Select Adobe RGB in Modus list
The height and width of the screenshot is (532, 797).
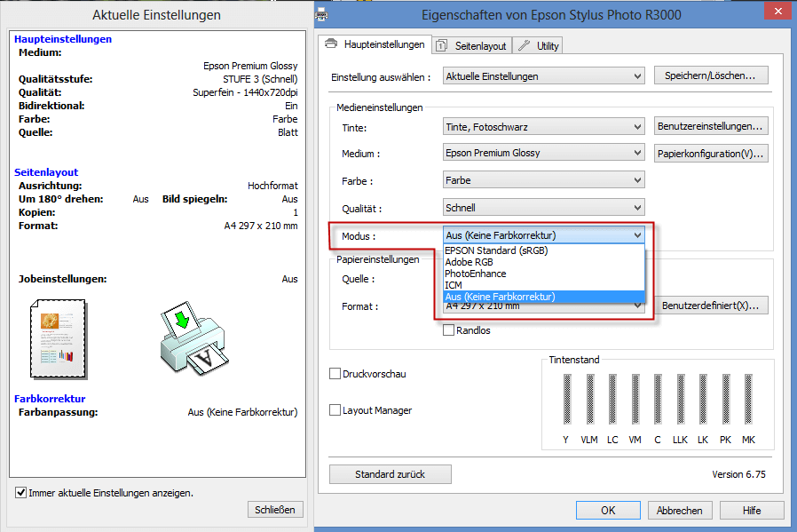pos(544,262)
